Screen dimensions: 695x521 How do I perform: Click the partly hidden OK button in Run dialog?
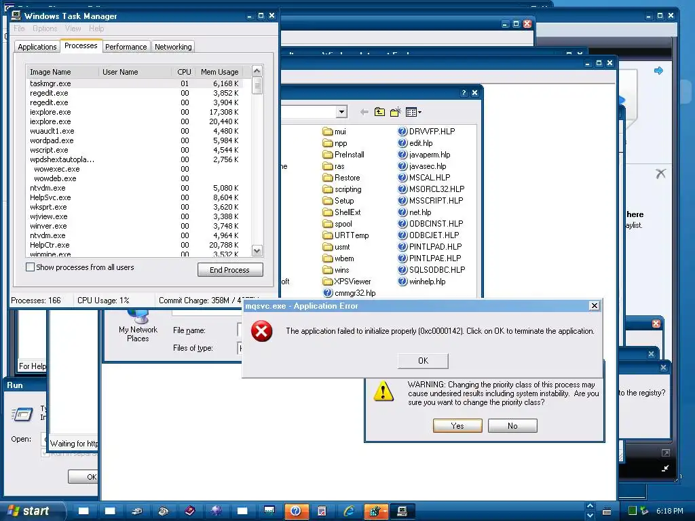pyautogui.click(x=83, y=477)
